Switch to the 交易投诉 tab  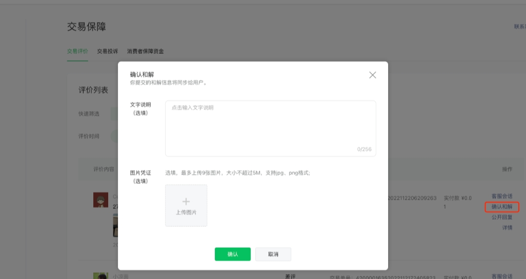coord(107,51)
